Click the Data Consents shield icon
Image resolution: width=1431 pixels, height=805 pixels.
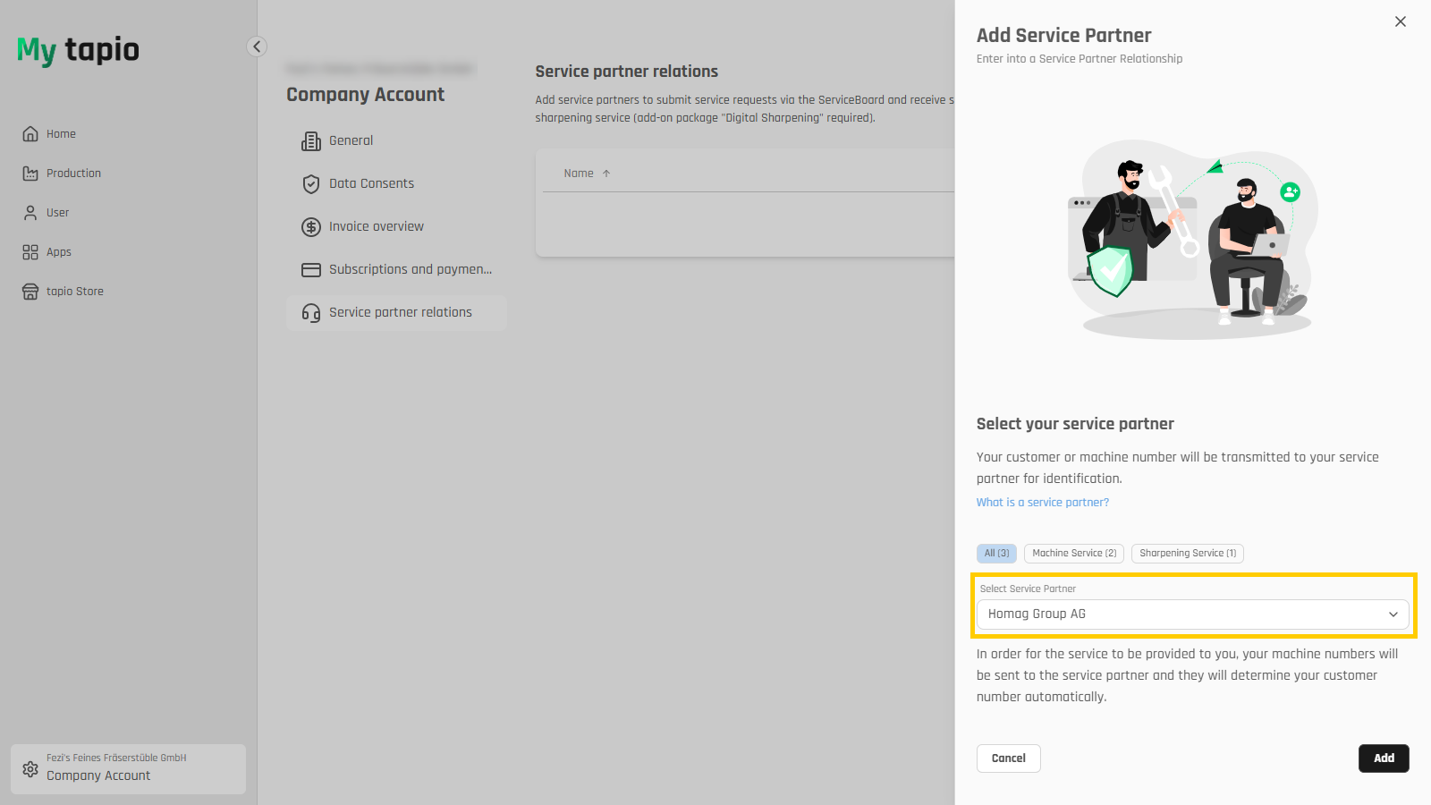311,184
